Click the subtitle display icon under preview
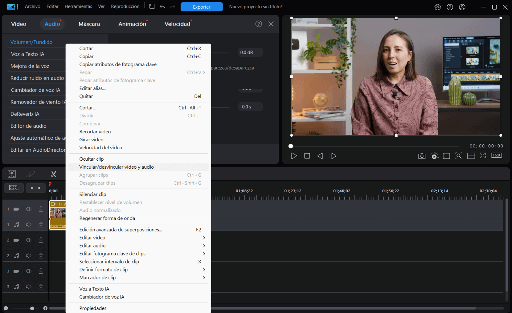The height and width of the screenshot is (313, 512). click(446, 156)
